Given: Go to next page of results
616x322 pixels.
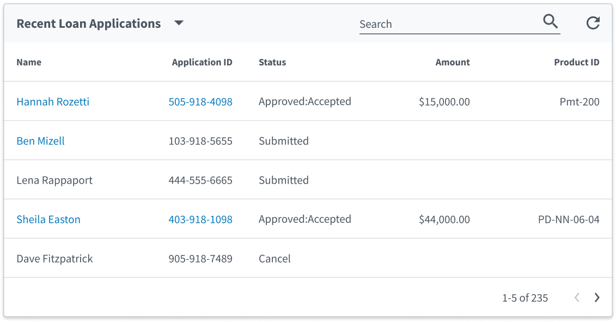Looking at the screenshot, I should (597, 297).
